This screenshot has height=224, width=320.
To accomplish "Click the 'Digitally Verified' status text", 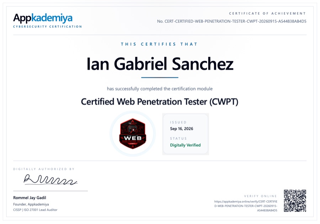I will click(x=185, y=145).
